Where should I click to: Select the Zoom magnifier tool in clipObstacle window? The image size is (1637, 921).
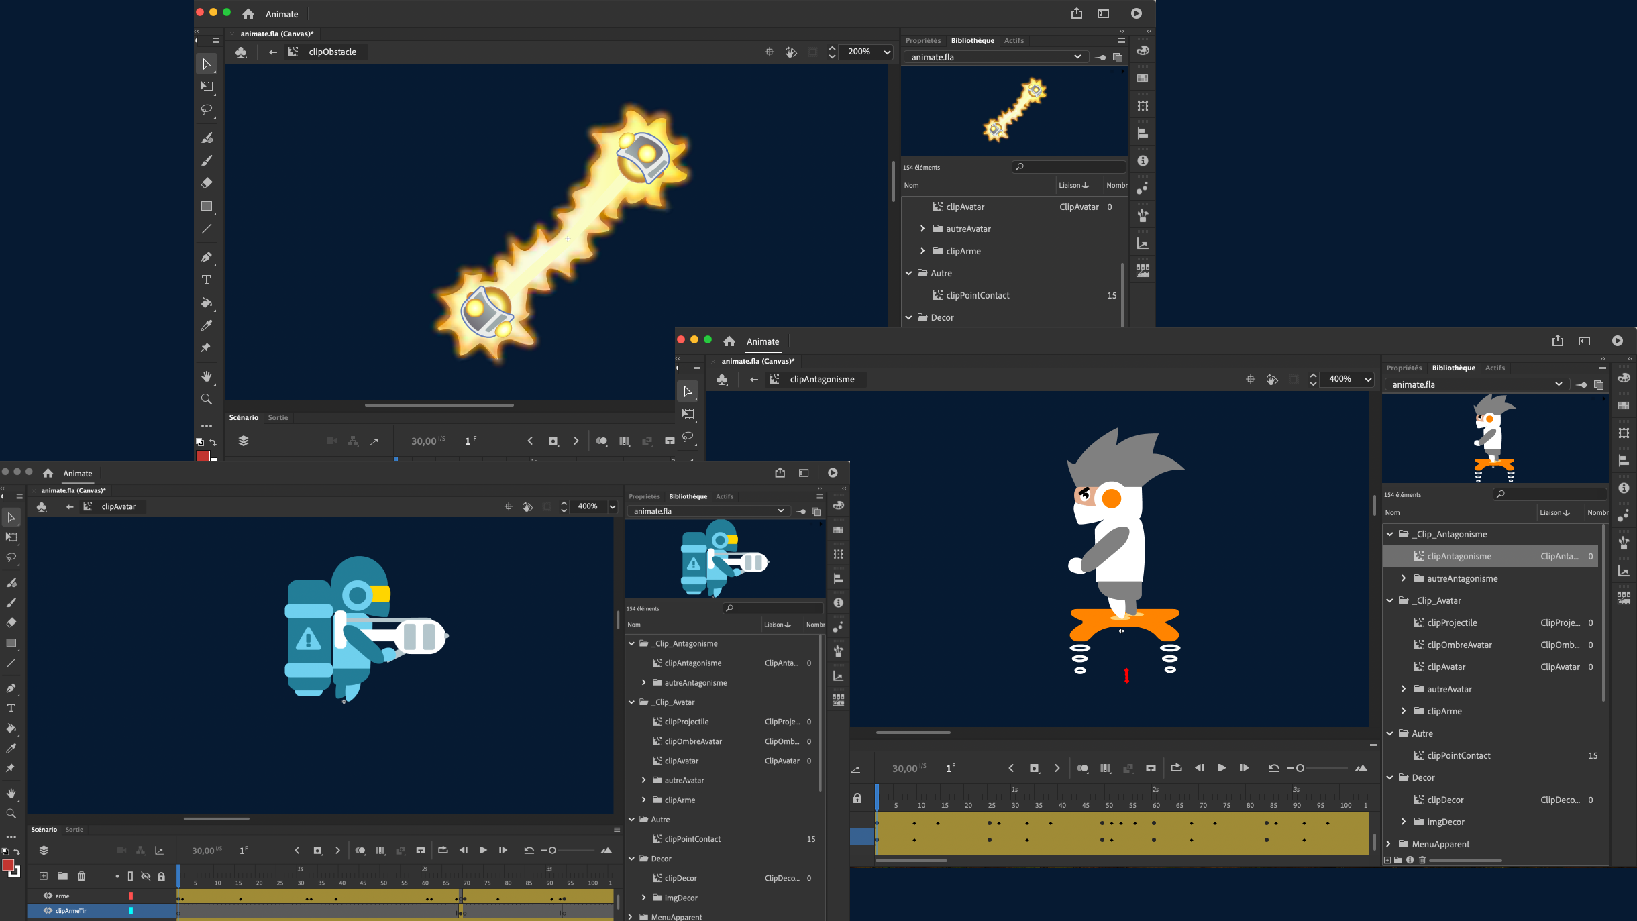point(207,399)
